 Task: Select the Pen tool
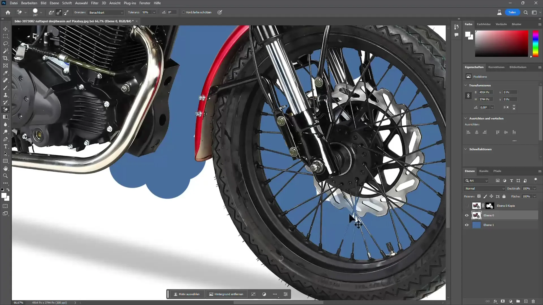5,139
